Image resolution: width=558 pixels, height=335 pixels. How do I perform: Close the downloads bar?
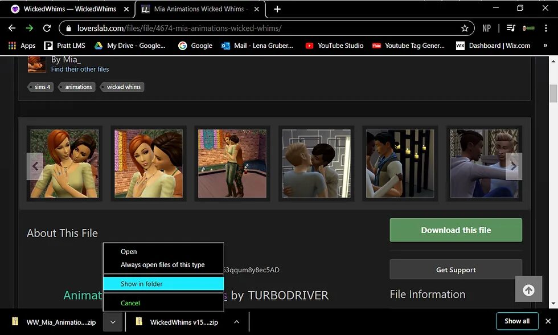pos(548,321)
